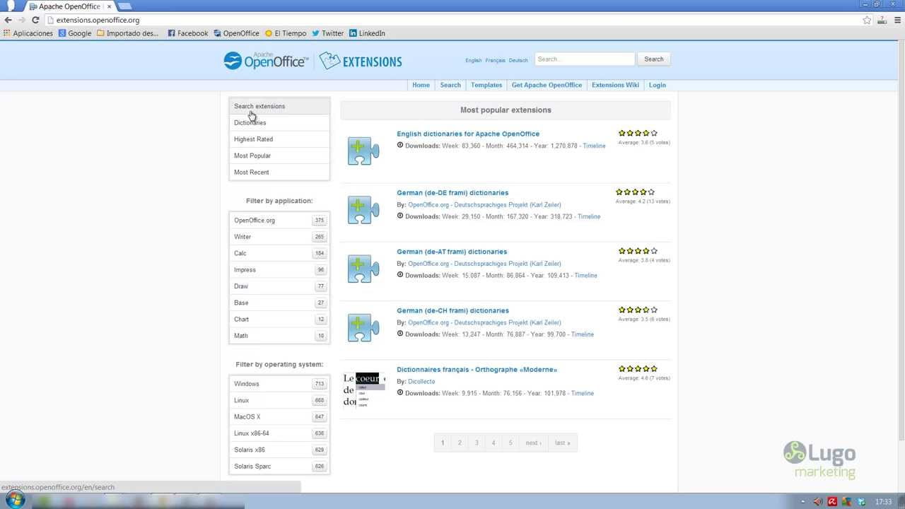905x509 pixels.
Task: Open Twitter bookmark
Action: pos(328,33)
